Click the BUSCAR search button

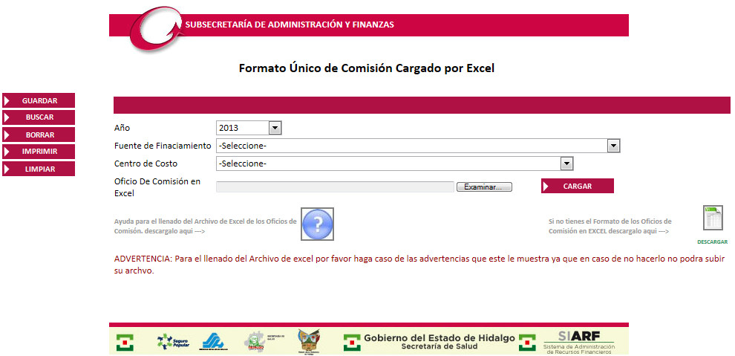tap(39, 117)
